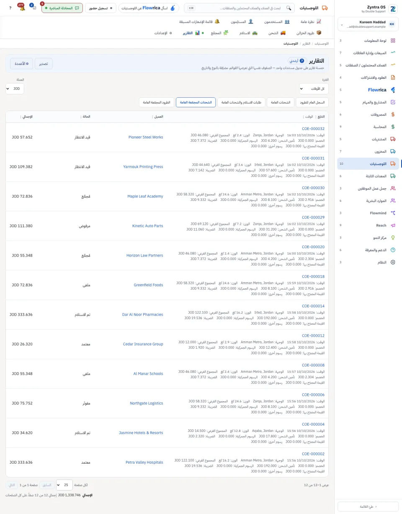Viewport: 402px width, 514px height.
Task: Collapse the sidebar menu 'طي القائمة'
Action: click(x=368, y=506)
